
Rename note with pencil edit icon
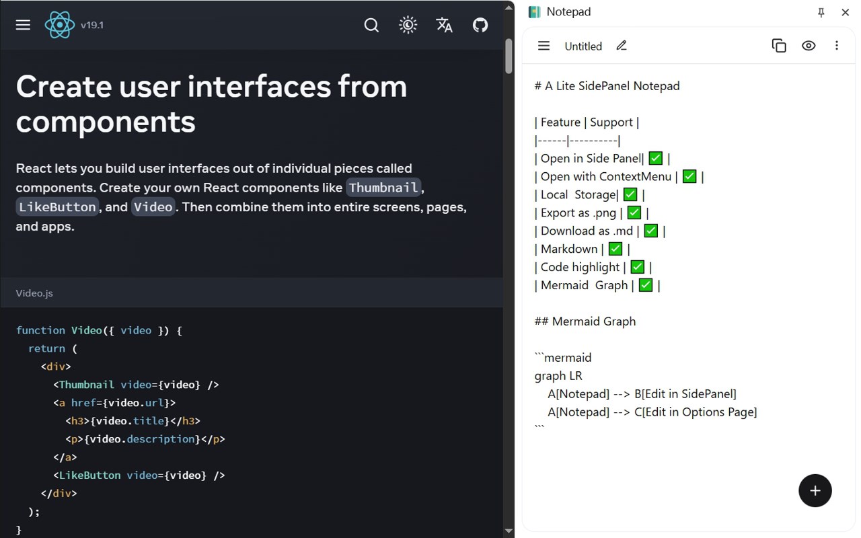click(622, 46)
